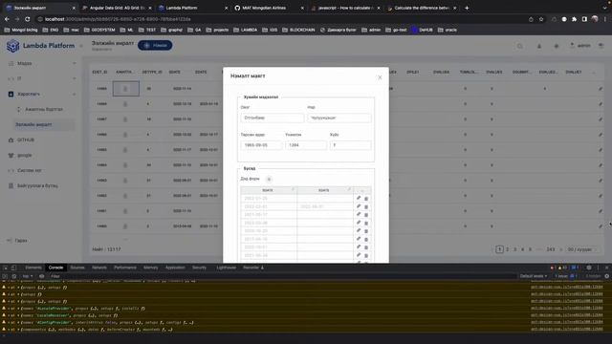Open the google sidebar item
The image size is (612, 344).
click(x=24, y=155)
